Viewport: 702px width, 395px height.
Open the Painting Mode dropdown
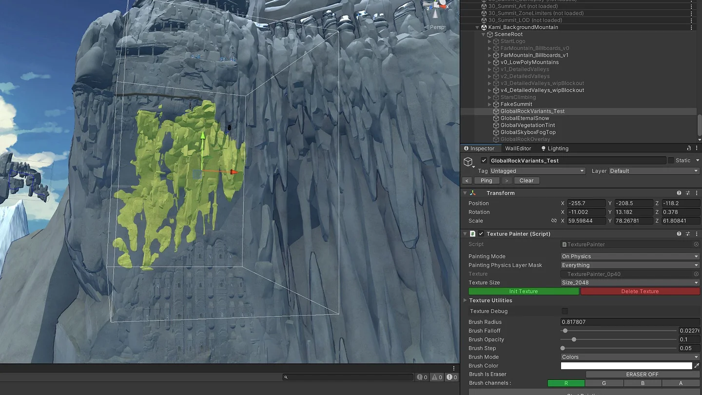(x=630, y=257)
